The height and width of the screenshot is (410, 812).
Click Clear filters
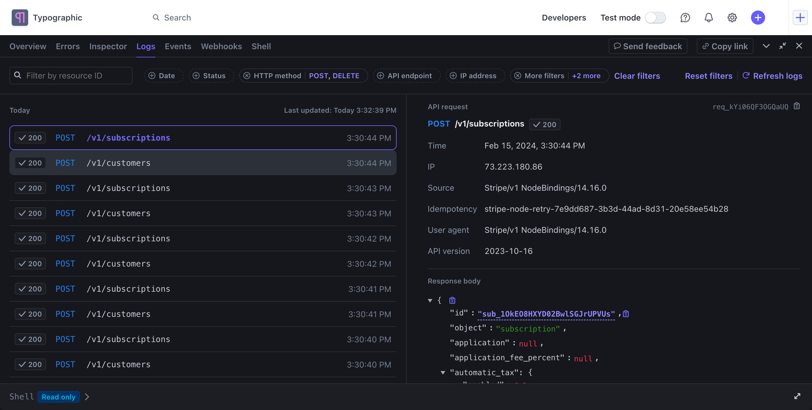pos(637,76)
